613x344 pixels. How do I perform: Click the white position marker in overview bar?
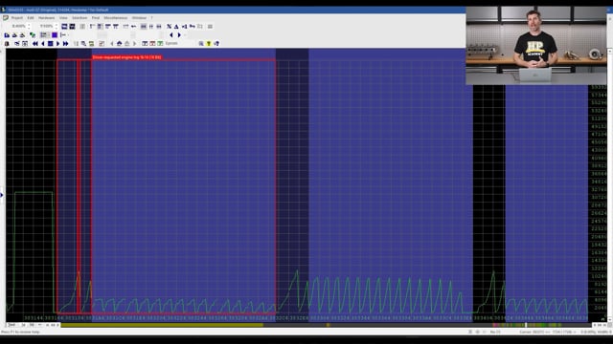point(526,325)
